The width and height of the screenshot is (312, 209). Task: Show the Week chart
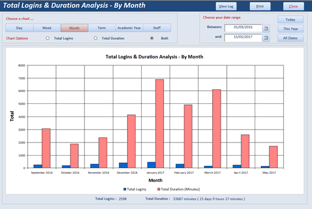pos(47,28)
